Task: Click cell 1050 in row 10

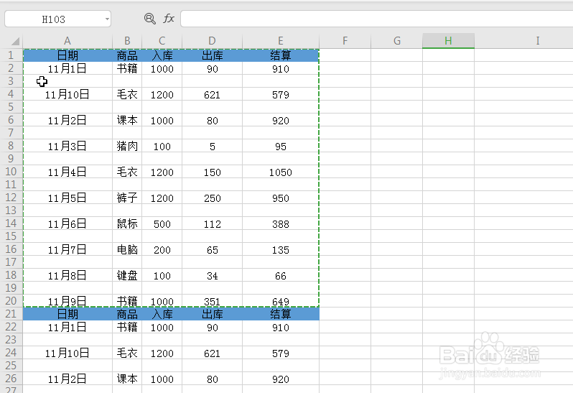Action: coord(281,172)
